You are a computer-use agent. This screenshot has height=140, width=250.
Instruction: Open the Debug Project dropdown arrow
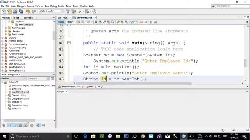91,11
